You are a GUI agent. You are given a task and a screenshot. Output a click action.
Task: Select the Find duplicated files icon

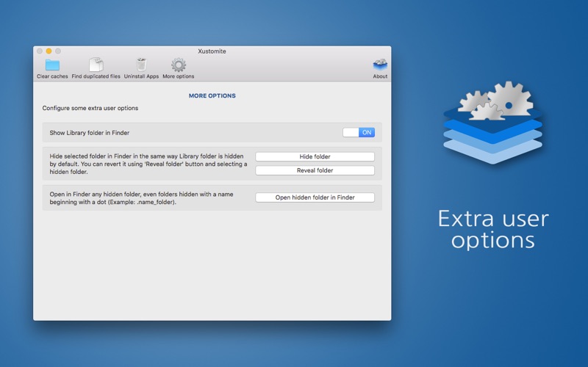[96, 65]
